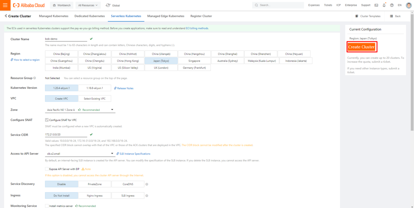The image size is (414, 208).
Task: Select UK (London) region
Action: click(x=161, y=68)
